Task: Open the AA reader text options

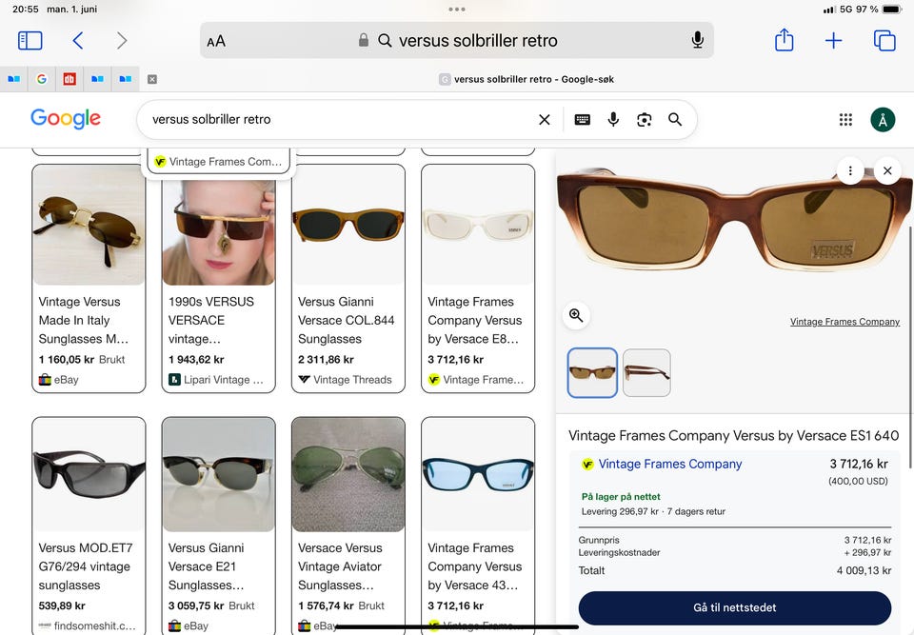Action: (x=216, y=41)
